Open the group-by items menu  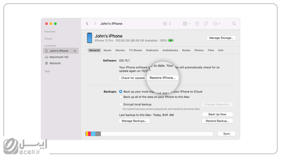click(187, 24)
